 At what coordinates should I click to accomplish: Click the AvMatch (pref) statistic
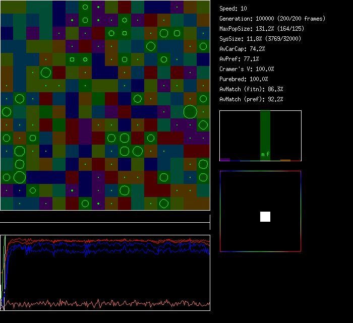[251, 99]
